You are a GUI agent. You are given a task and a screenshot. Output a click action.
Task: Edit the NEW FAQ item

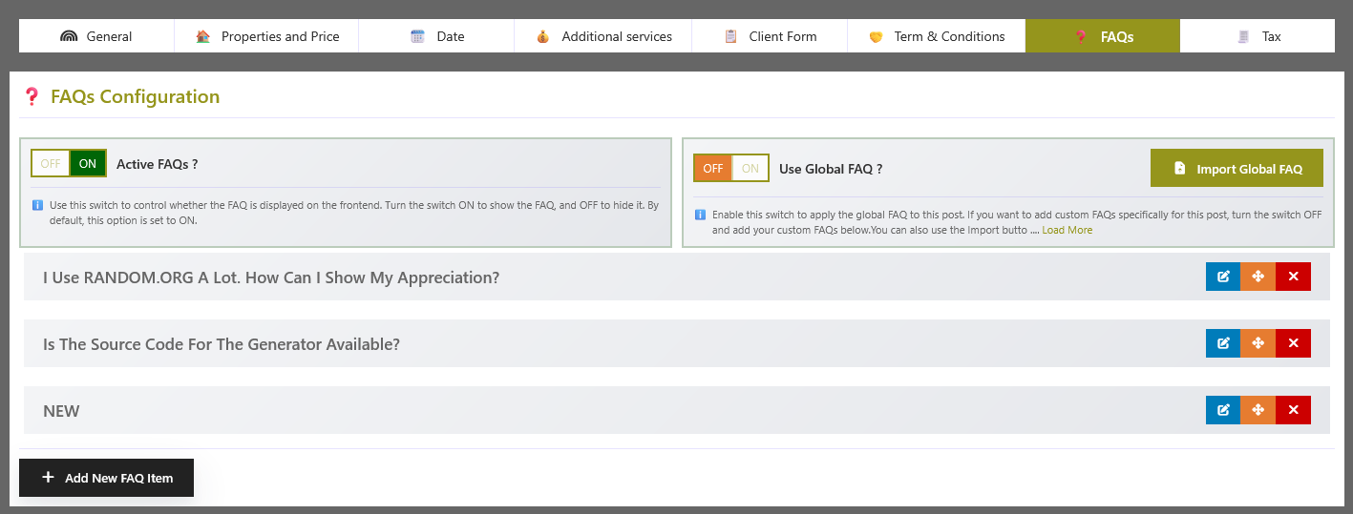point(1223,410)
